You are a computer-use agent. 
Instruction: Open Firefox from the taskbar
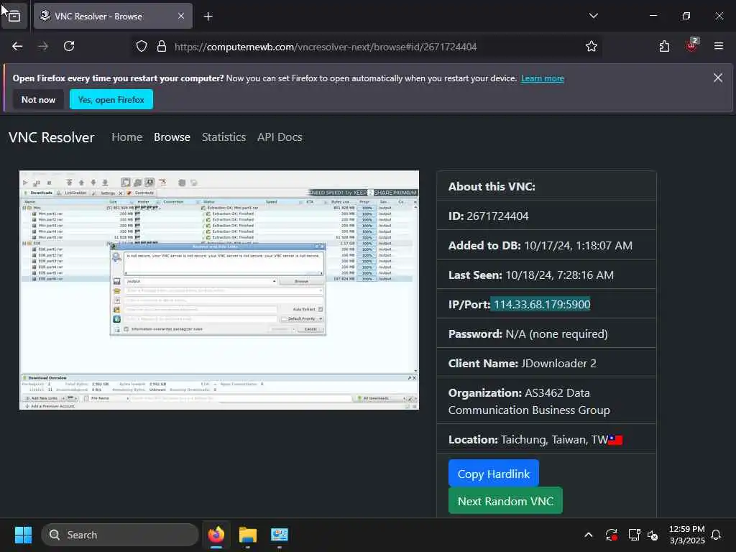(216, 535)
